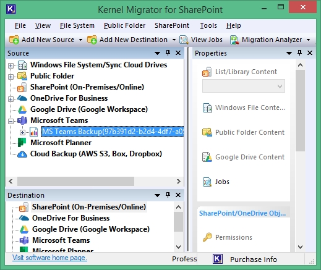The height and width of the screenshot is (270, 321).
Task: Click Google Drive Content icon in Properties
Action: pos(207,157)
